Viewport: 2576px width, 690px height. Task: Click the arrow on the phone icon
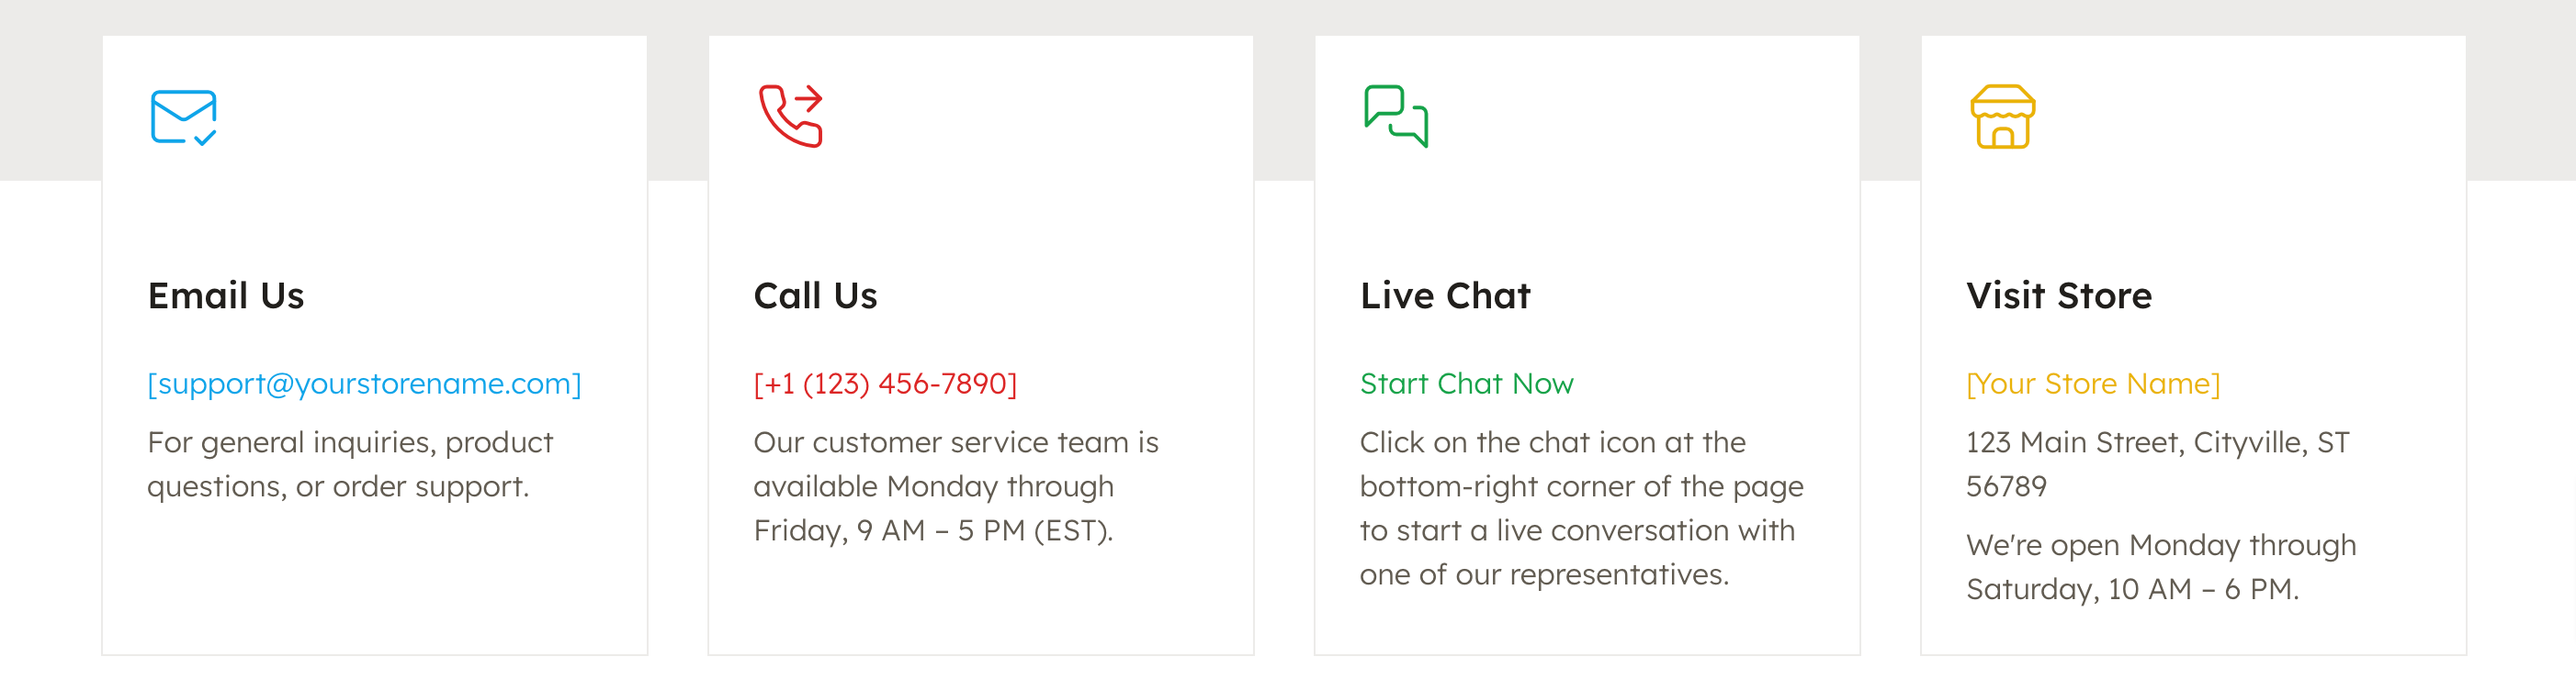tap(808, 99)
